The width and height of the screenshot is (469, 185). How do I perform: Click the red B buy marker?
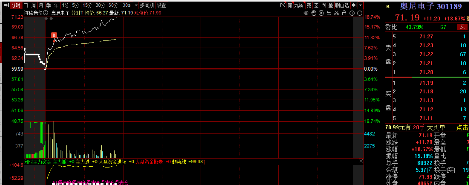54,35
